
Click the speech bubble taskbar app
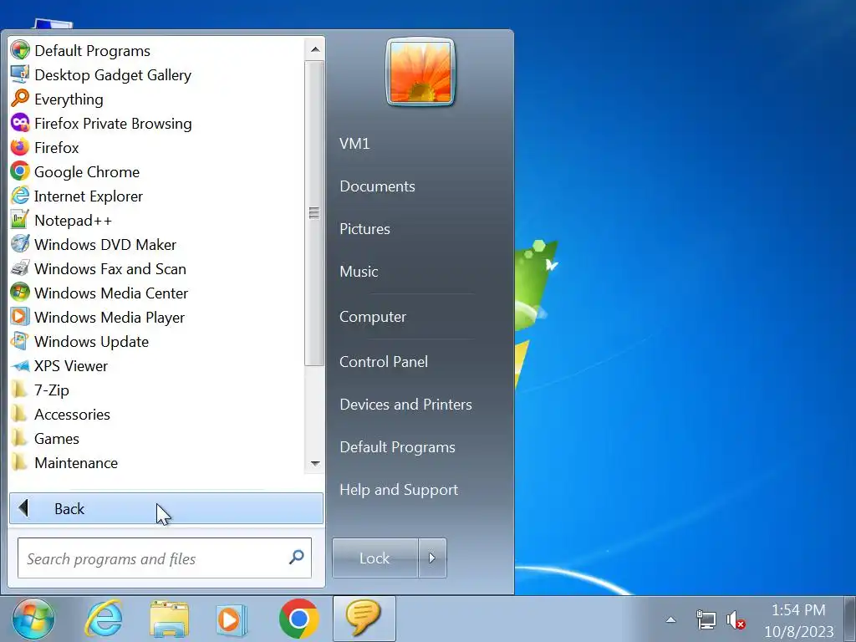[364, 619]
